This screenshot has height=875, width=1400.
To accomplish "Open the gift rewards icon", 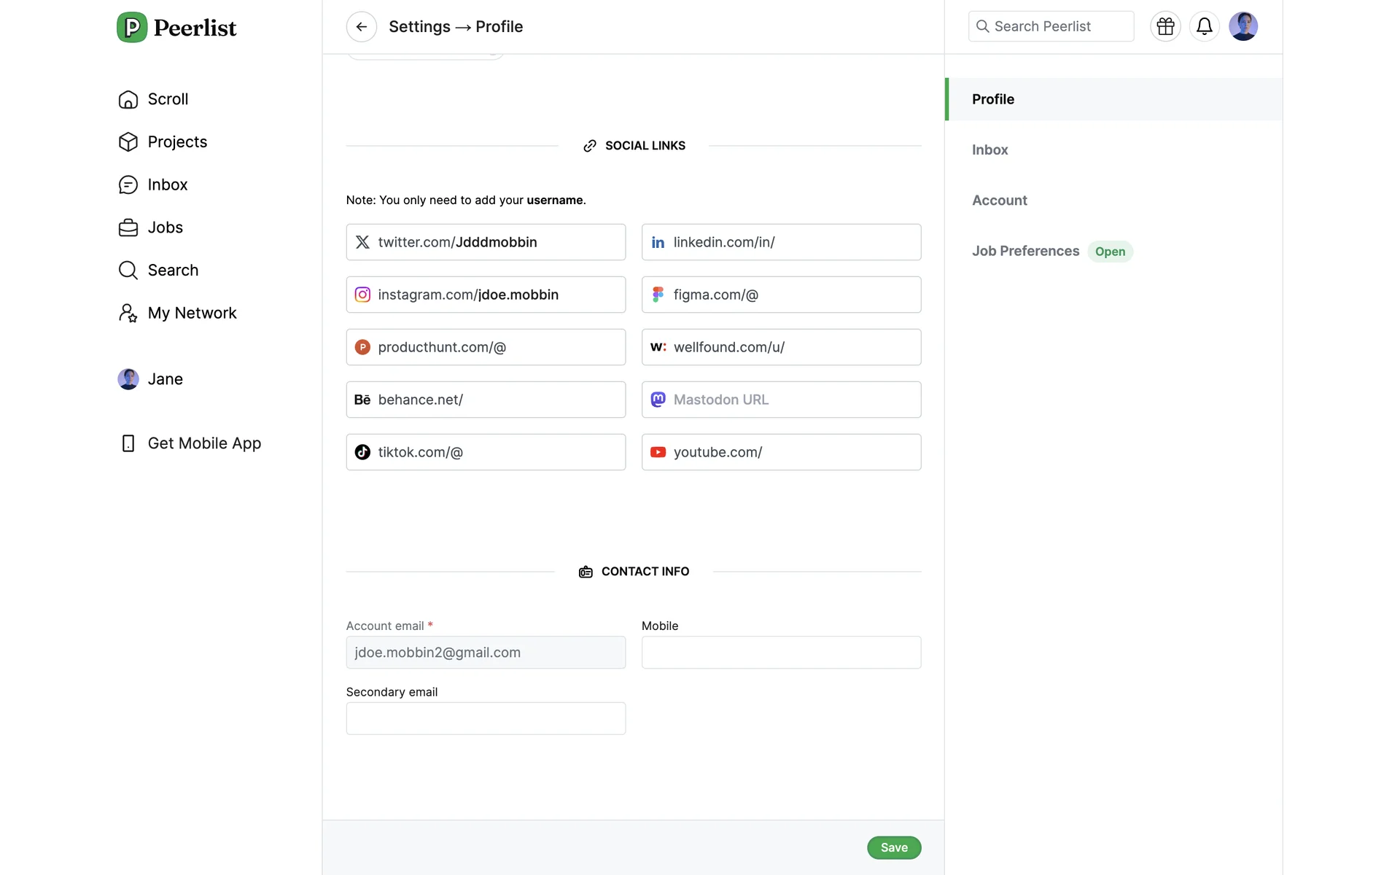I will (1165, 27).
